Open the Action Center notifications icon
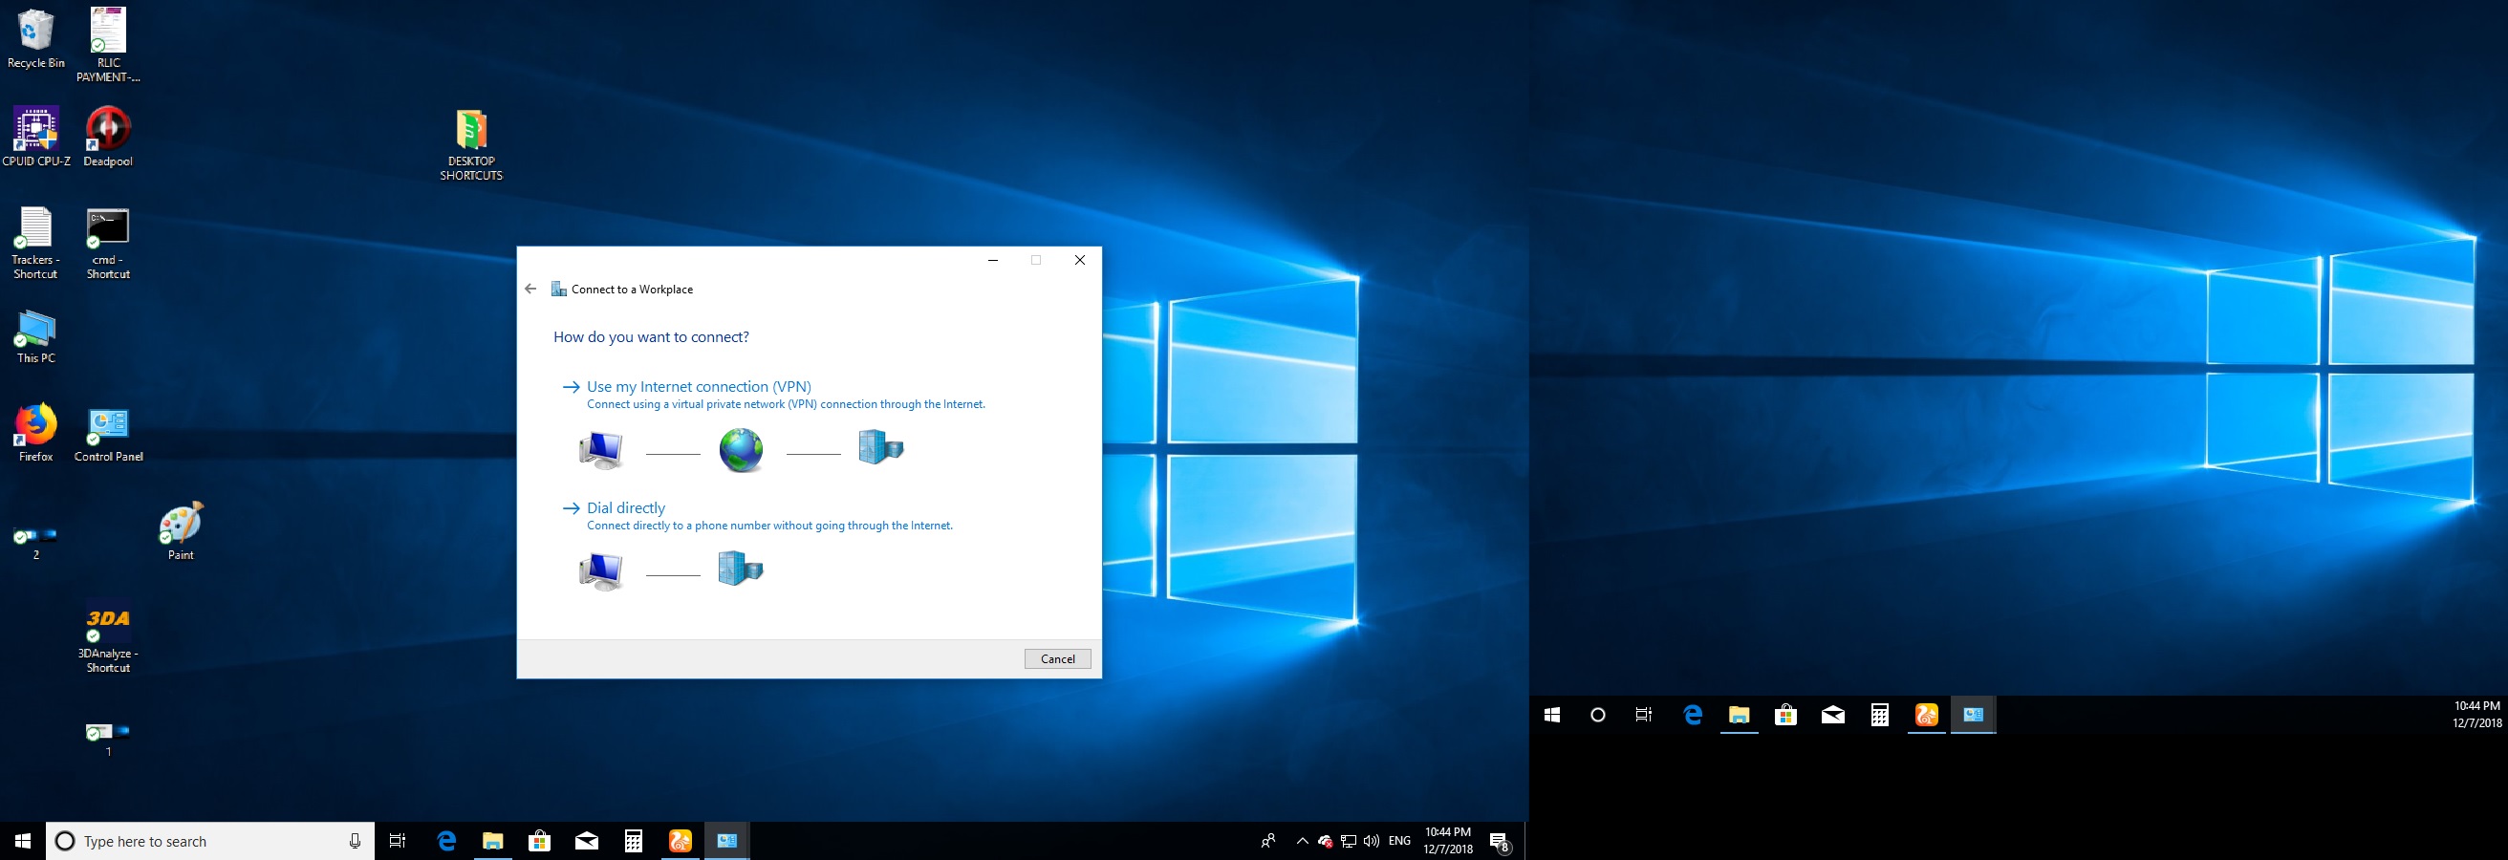The image size is (2508, 860). pyautogui.click(x=1500, y=843)
